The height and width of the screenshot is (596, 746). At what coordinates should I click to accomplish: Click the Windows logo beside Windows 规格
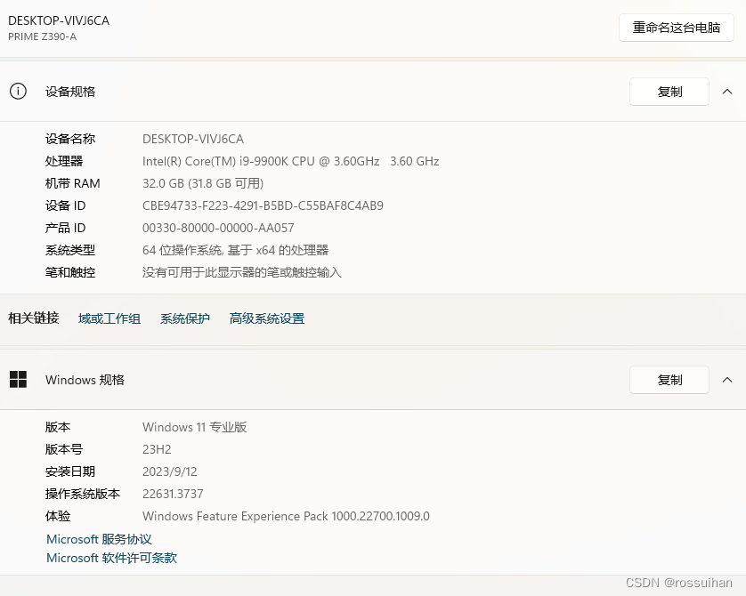[x=19, y=379]
